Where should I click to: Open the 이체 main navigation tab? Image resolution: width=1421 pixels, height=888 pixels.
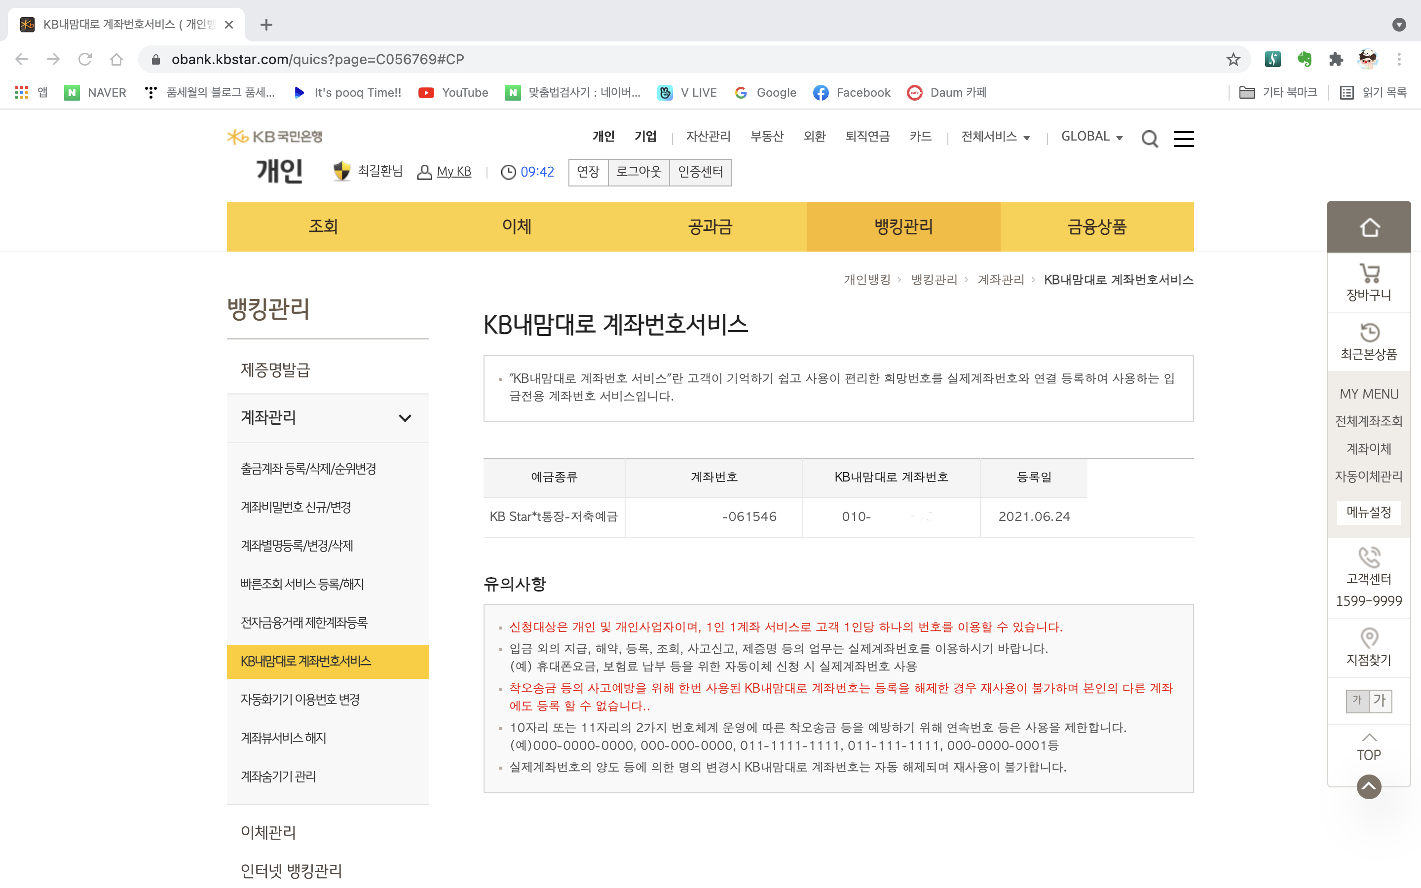click(516, 227)
